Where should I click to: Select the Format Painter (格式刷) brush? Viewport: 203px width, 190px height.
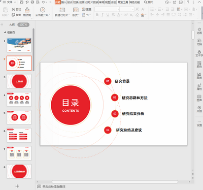point(27,10)
